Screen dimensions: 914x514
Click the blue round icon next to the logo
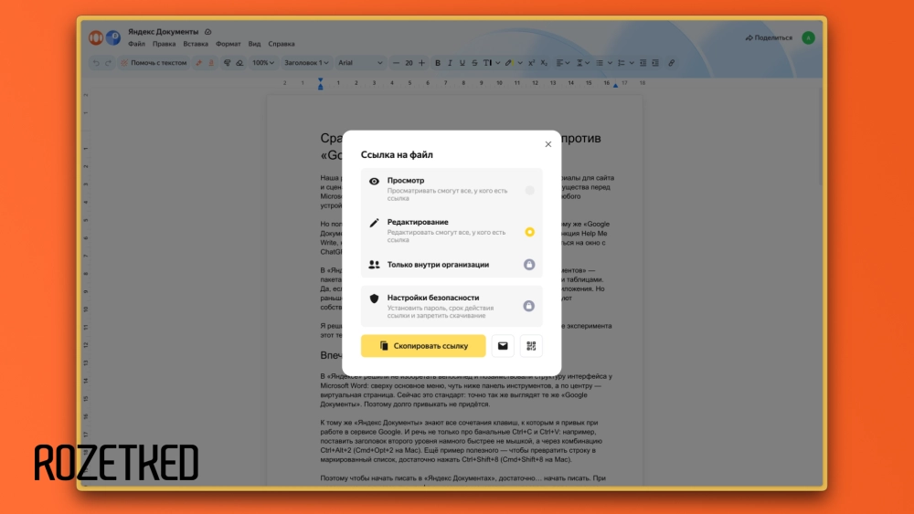click(x=113, y=37)
